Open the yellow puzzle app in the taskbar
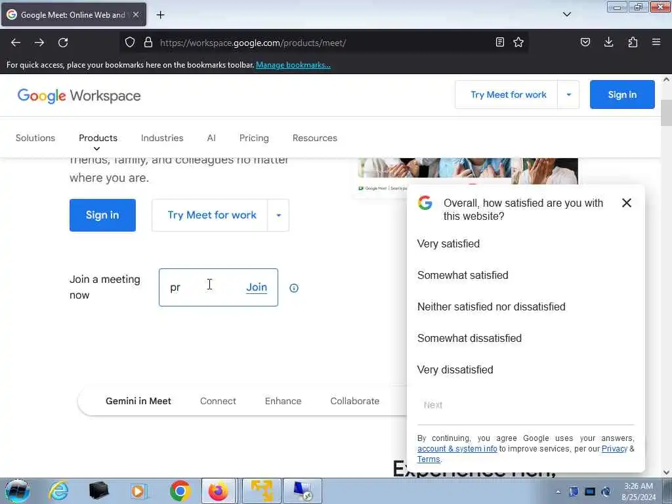This screenshot has width=672, height=504. pyautogui.click(x=262, y=491)
